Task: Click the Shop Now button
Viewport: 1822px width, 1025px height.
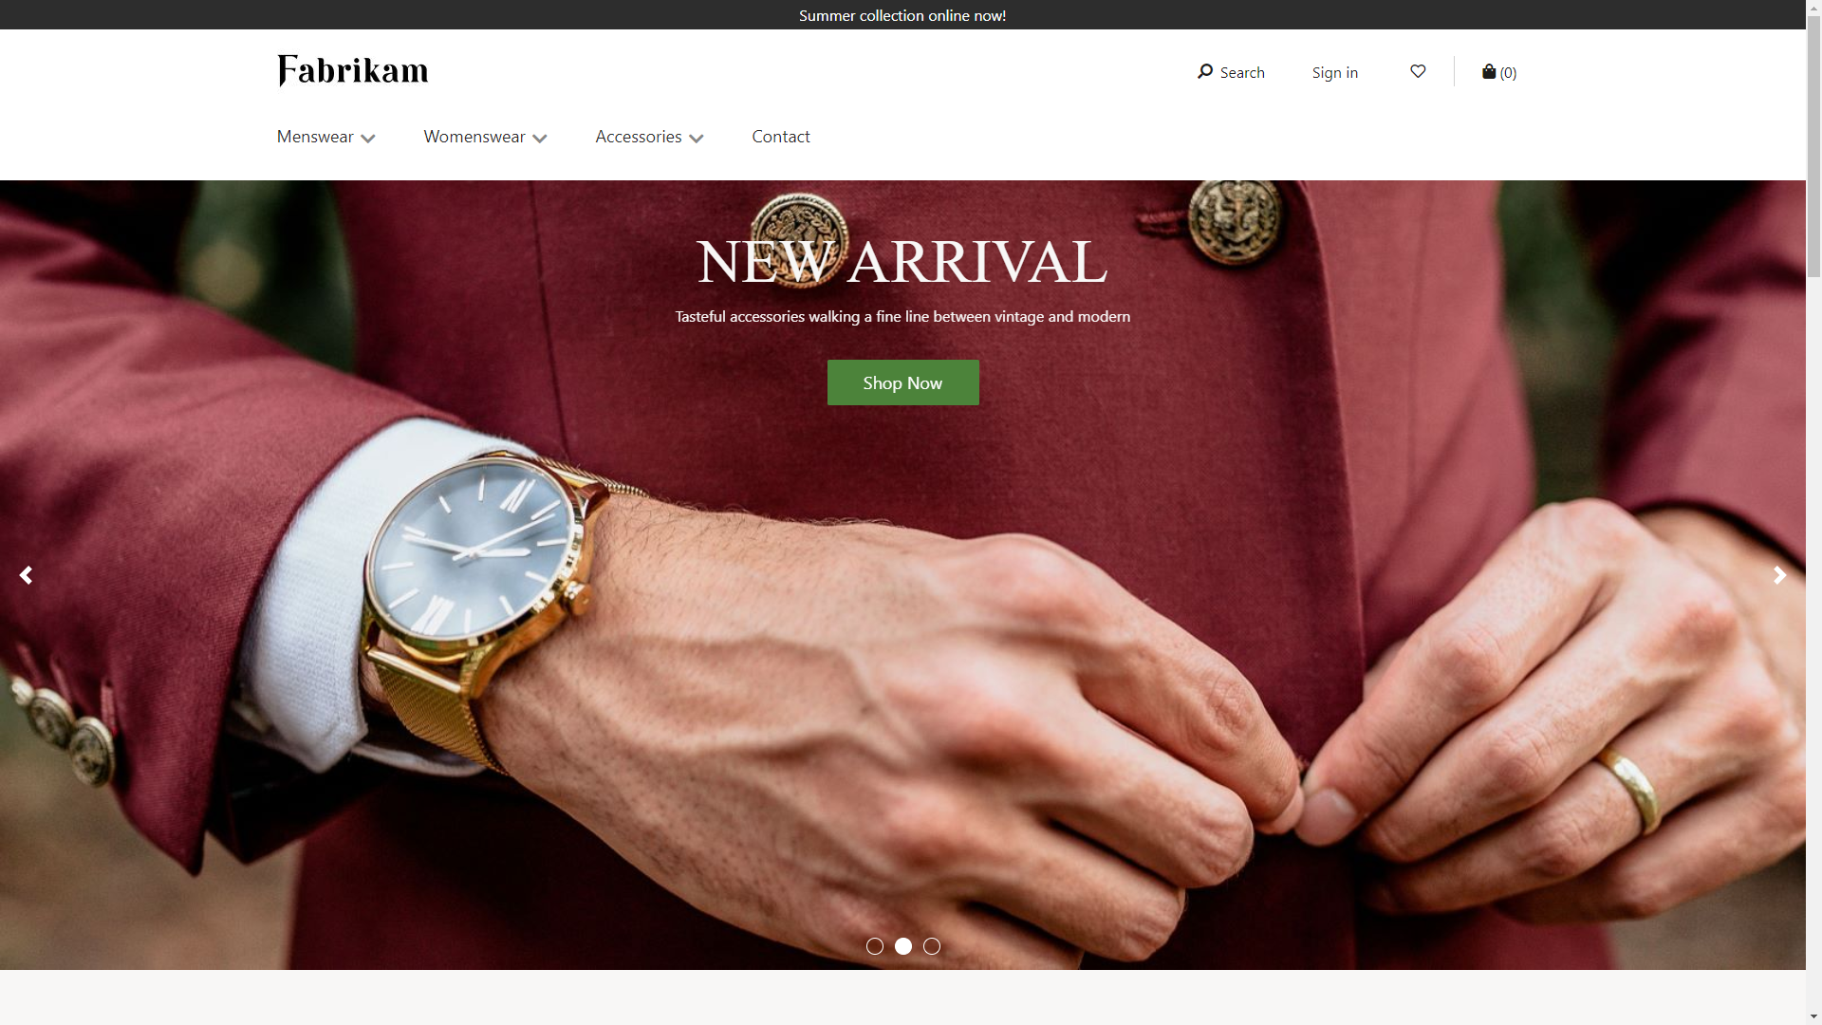Action: tap(902, 382)
